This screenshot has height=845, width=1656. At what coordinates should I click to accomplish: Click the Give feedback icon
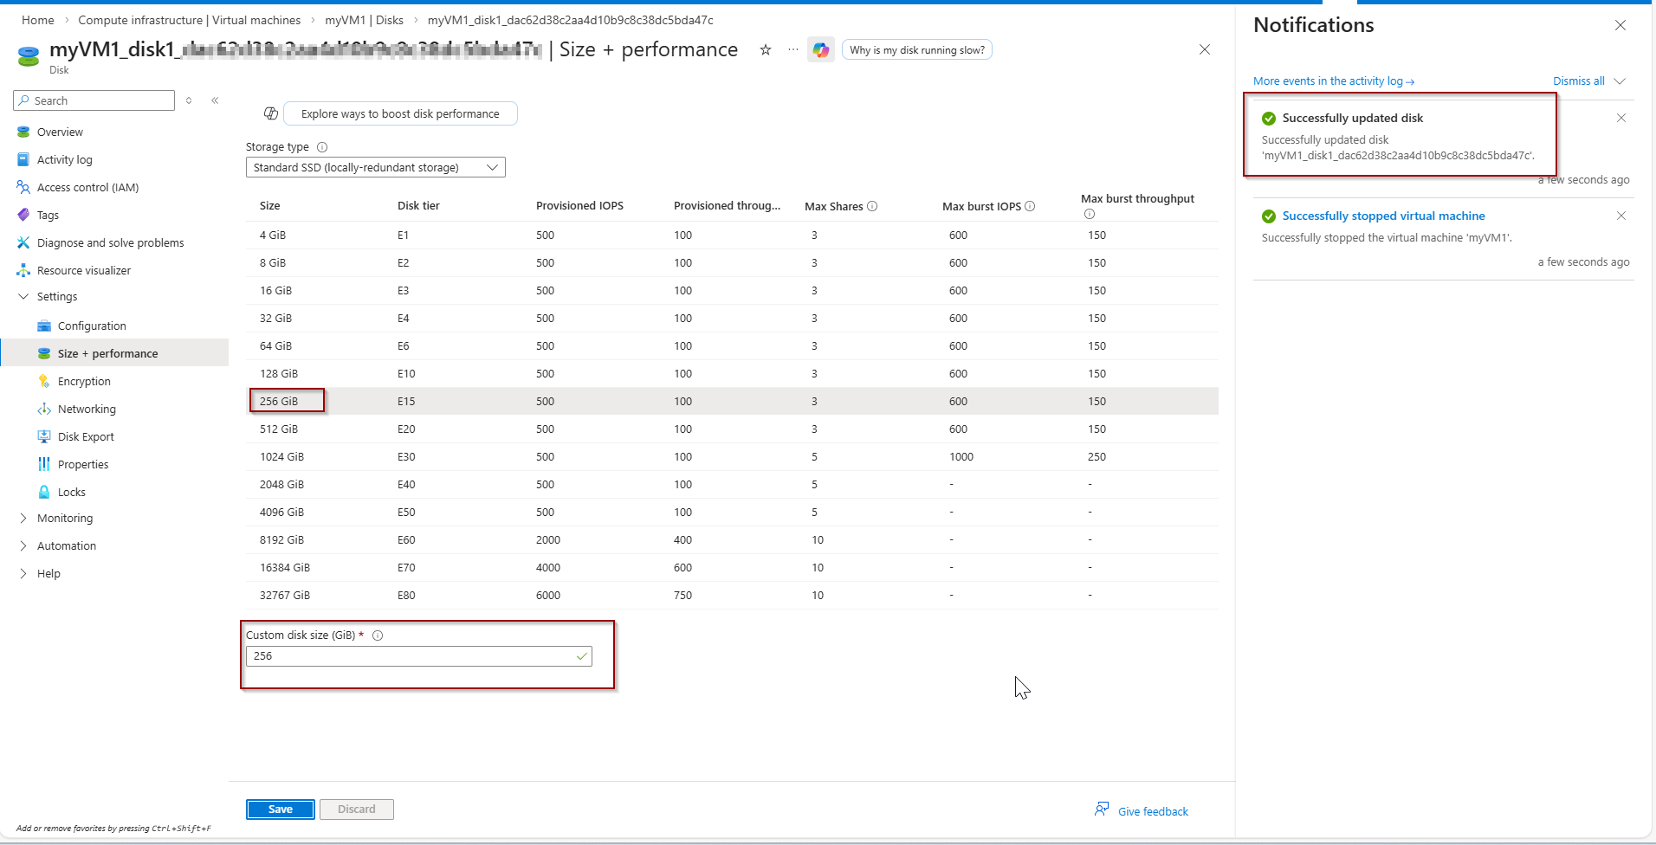tap(1102, 809)
